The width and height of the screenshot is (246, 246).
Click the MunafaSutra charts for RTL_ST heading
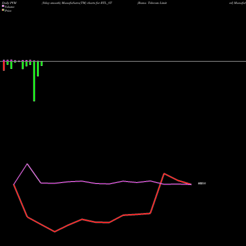coord(77,3)
